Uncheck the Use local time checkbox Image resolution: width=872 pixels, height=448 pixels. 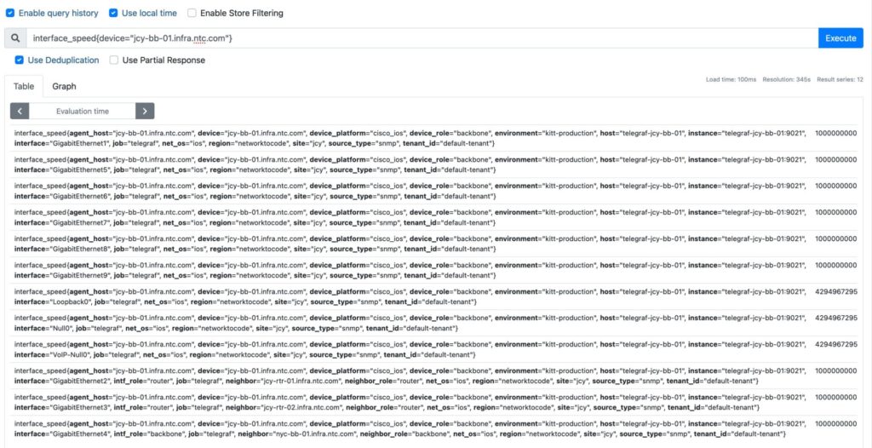coord(114,14)
